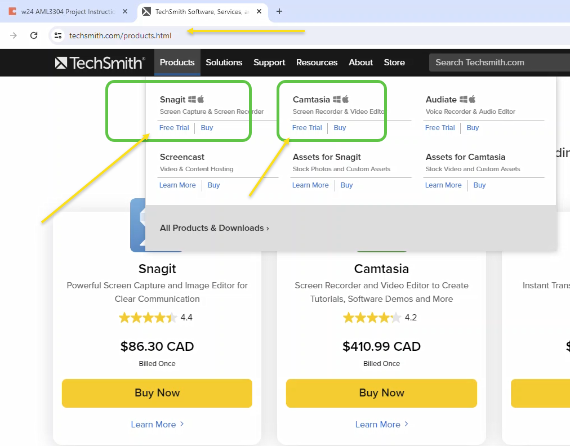Click the Snagit star rating
This screenshot has height=446, width=570.
coord(148,318)
